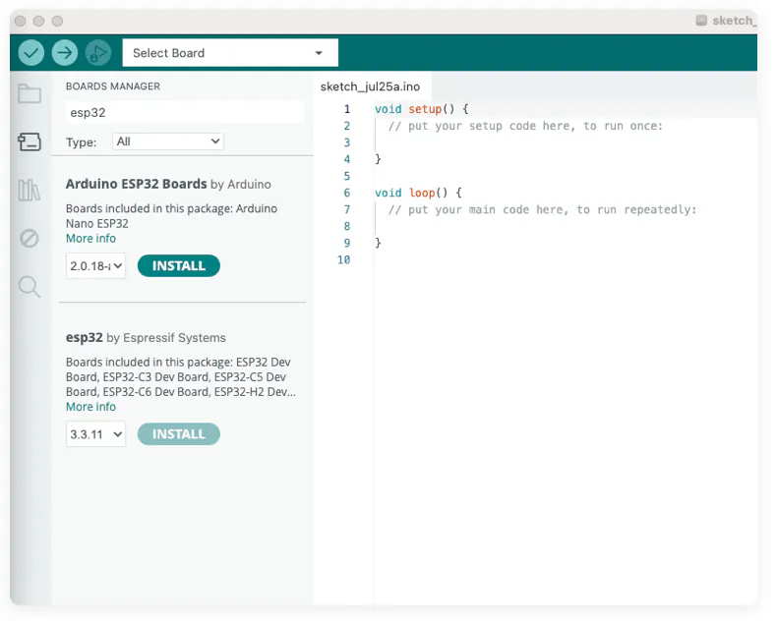
Task: Install Arduino ESP32 Boards package
Action: coord(179,266)
